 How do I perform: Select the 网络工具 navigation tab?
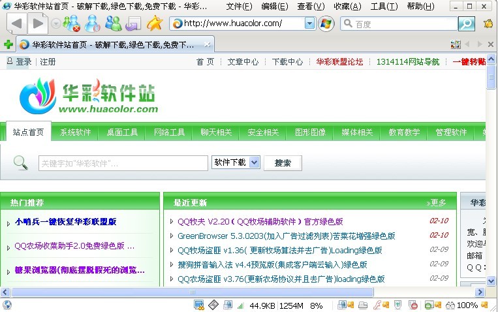tap(169, 132)
